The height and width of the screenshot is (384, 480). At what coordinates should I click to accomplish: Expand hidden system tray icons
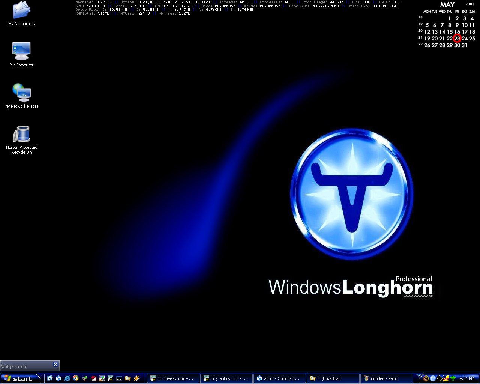point(418,375)
